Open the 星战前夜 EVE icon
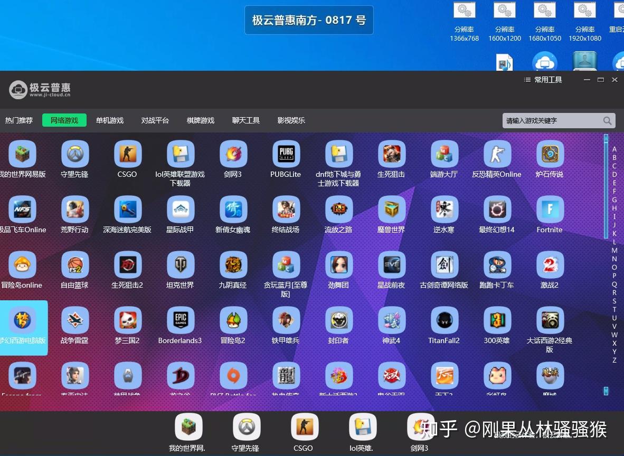624x456 pixels. [392, 264]
